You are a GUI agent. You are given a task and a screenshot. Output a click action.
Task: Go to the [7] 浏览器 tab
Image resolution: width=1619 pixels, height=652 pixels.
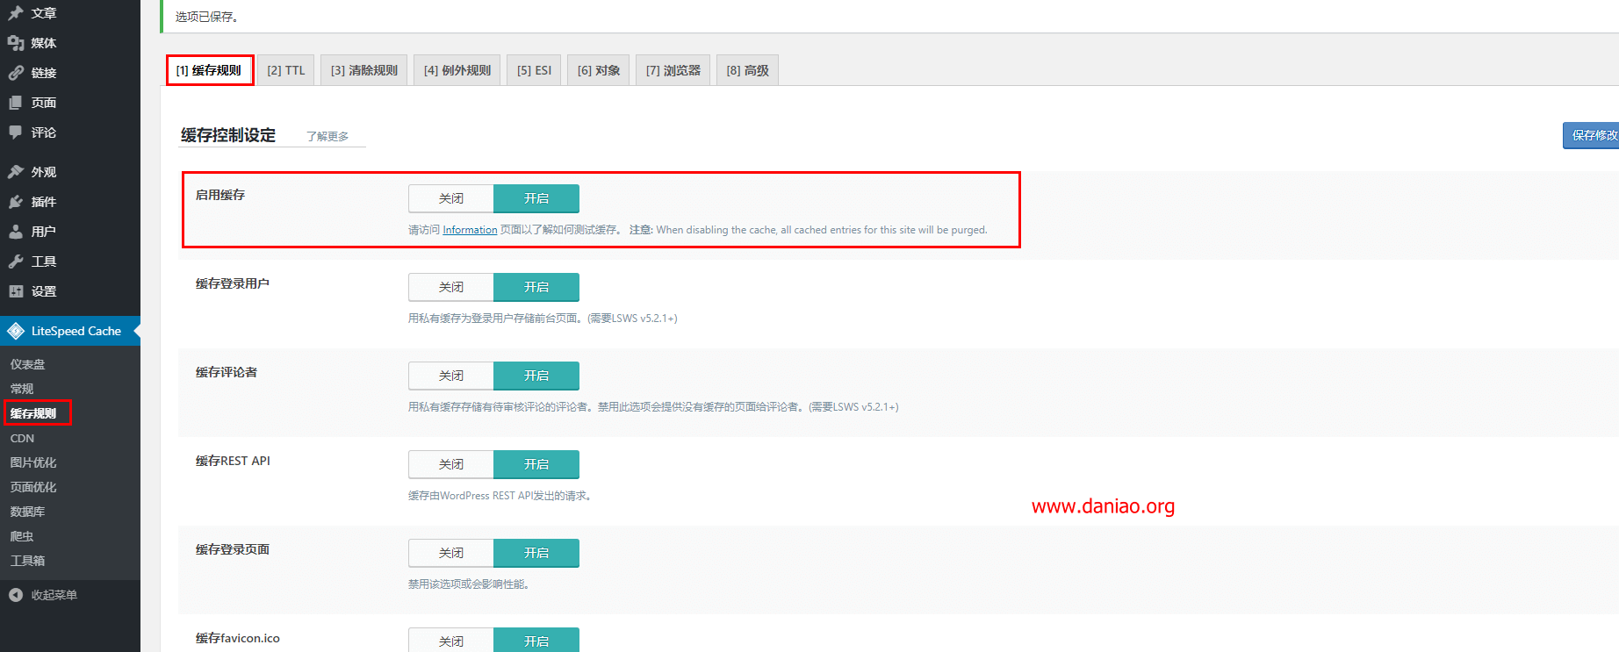(673, 70)
